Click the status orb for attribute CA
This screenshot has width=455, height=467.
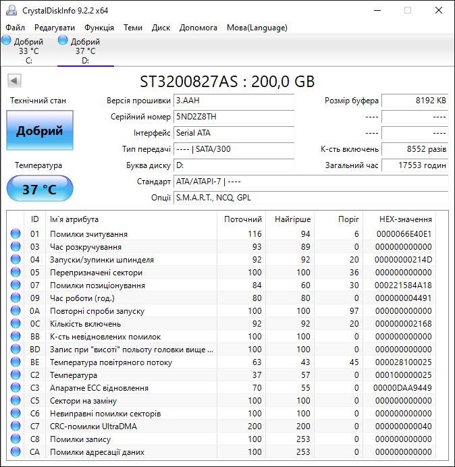16,451
